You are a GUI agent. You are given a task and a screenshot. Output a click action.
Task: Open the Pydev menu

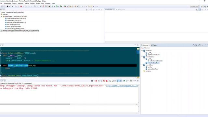pyautogui.click(x=38, y=3)
